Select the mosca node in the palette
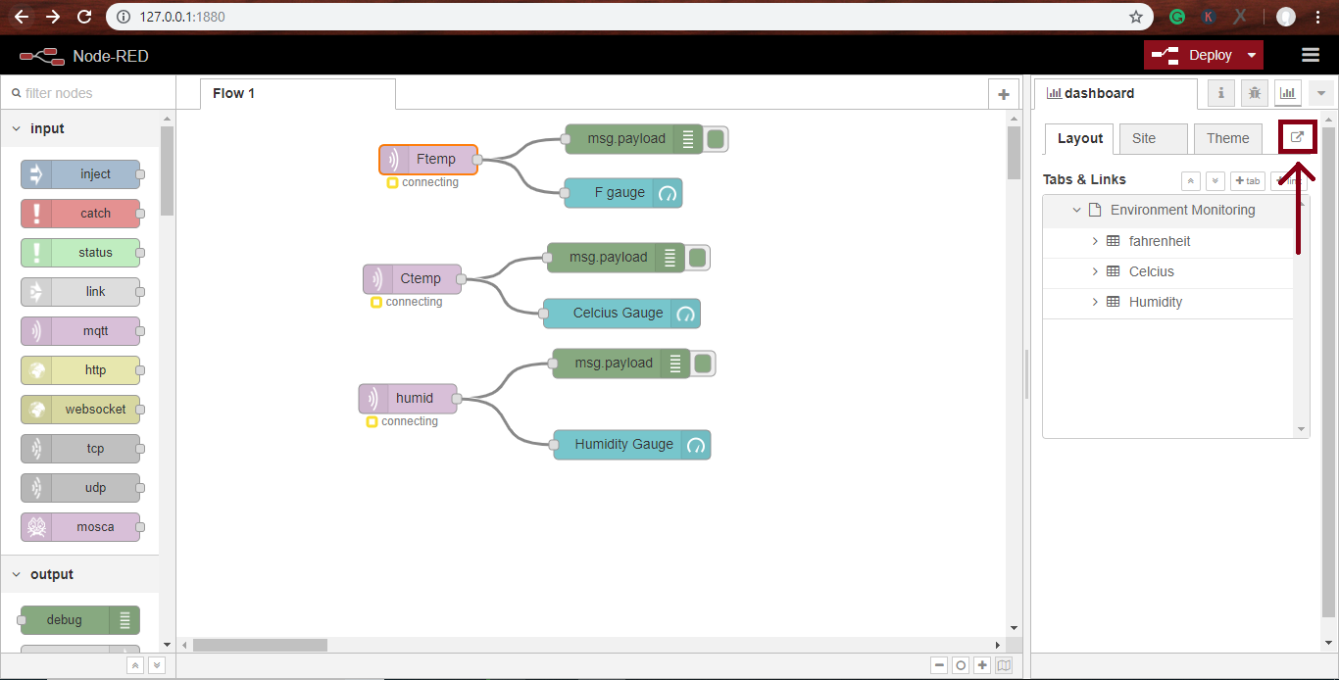 (80, 527)
